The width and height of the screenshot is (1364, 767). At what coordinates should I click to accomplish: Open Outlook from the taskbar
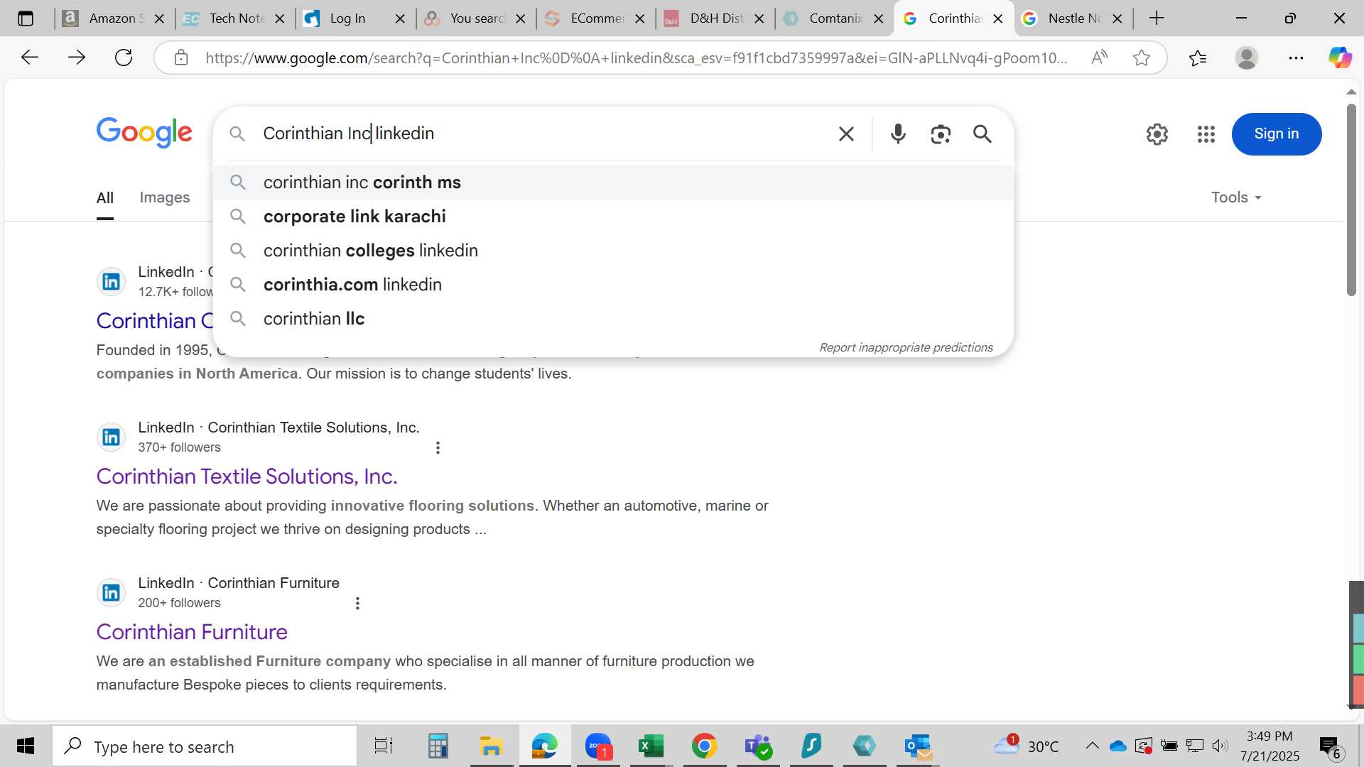pyautogui.click(x=918, y=746)
